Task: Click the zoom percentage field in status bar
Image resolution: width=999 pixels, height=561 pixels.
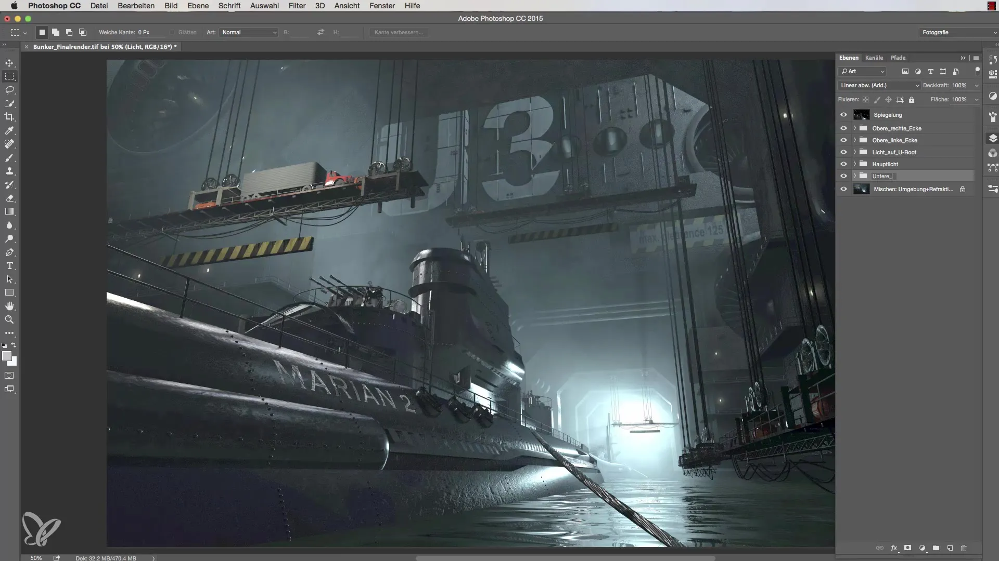Action: (x=36, y=558)
